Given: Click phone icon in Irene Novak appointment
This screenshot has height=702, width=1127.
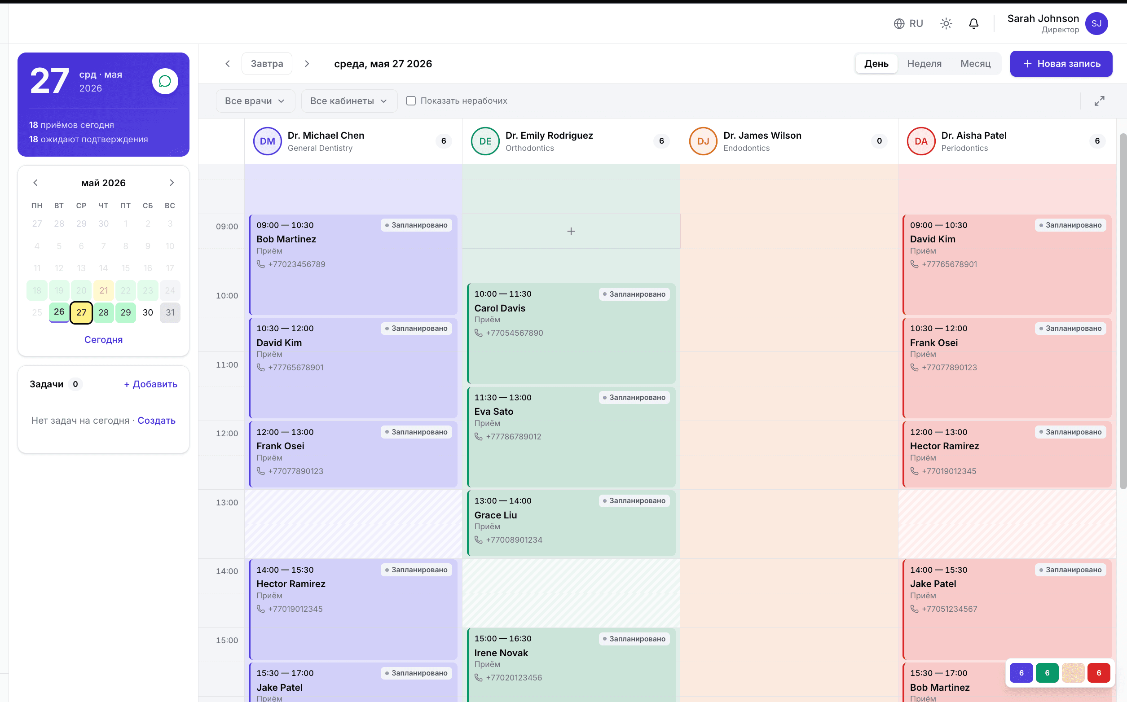Looking at the screenshot, I should 479,677.
